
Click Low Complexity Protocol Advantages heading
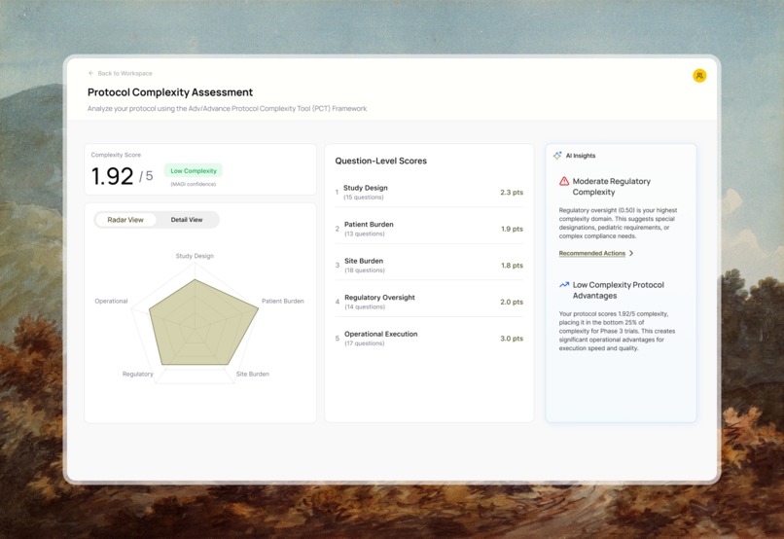tap(618, 290)
